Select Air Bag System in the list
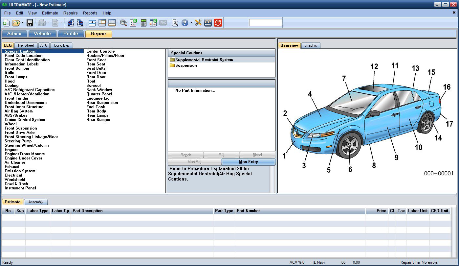 (18, 111)
